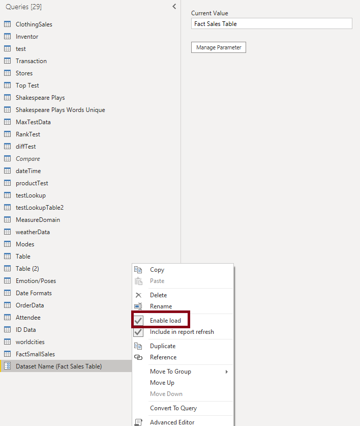360x426 pixels.
Task: Click the table icon next to Stores
Action: coord(7,73)
